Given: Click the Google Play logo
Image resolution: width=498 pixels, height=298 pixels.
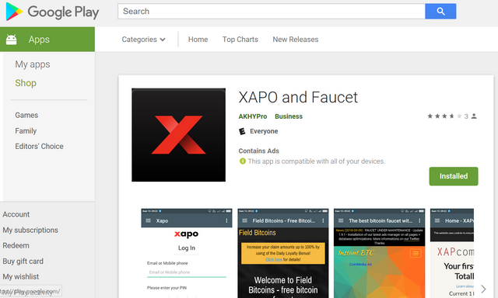Looking at the screenshot, I should coord(52,12).
